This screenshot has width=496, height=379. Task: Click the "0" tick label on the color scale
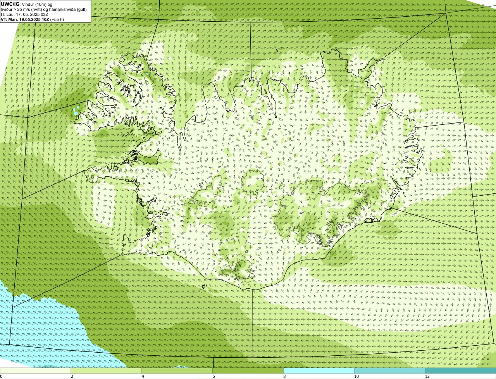tap(1, 376)
